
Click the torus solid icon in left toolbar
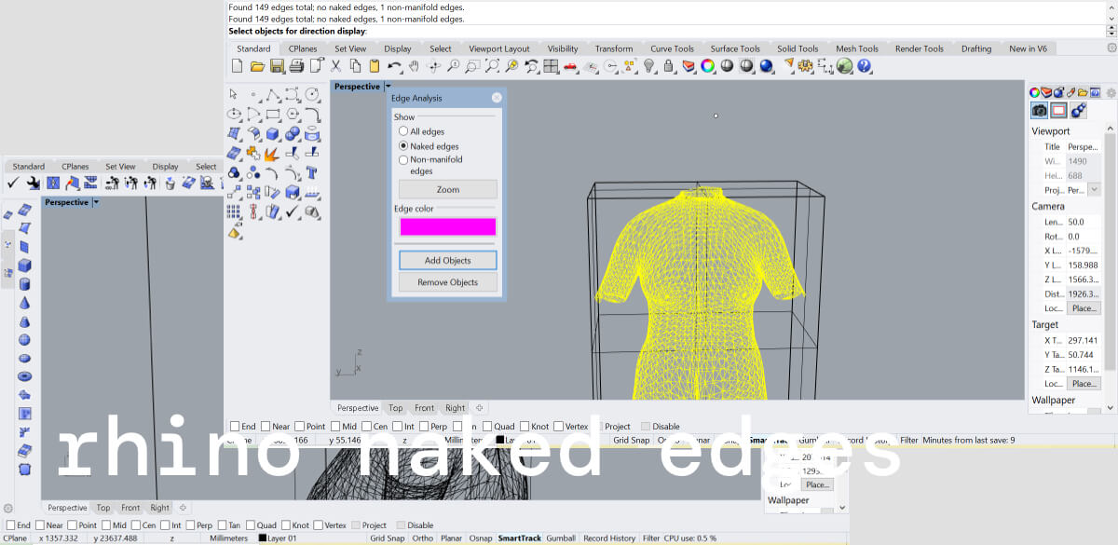coord(24,376)
